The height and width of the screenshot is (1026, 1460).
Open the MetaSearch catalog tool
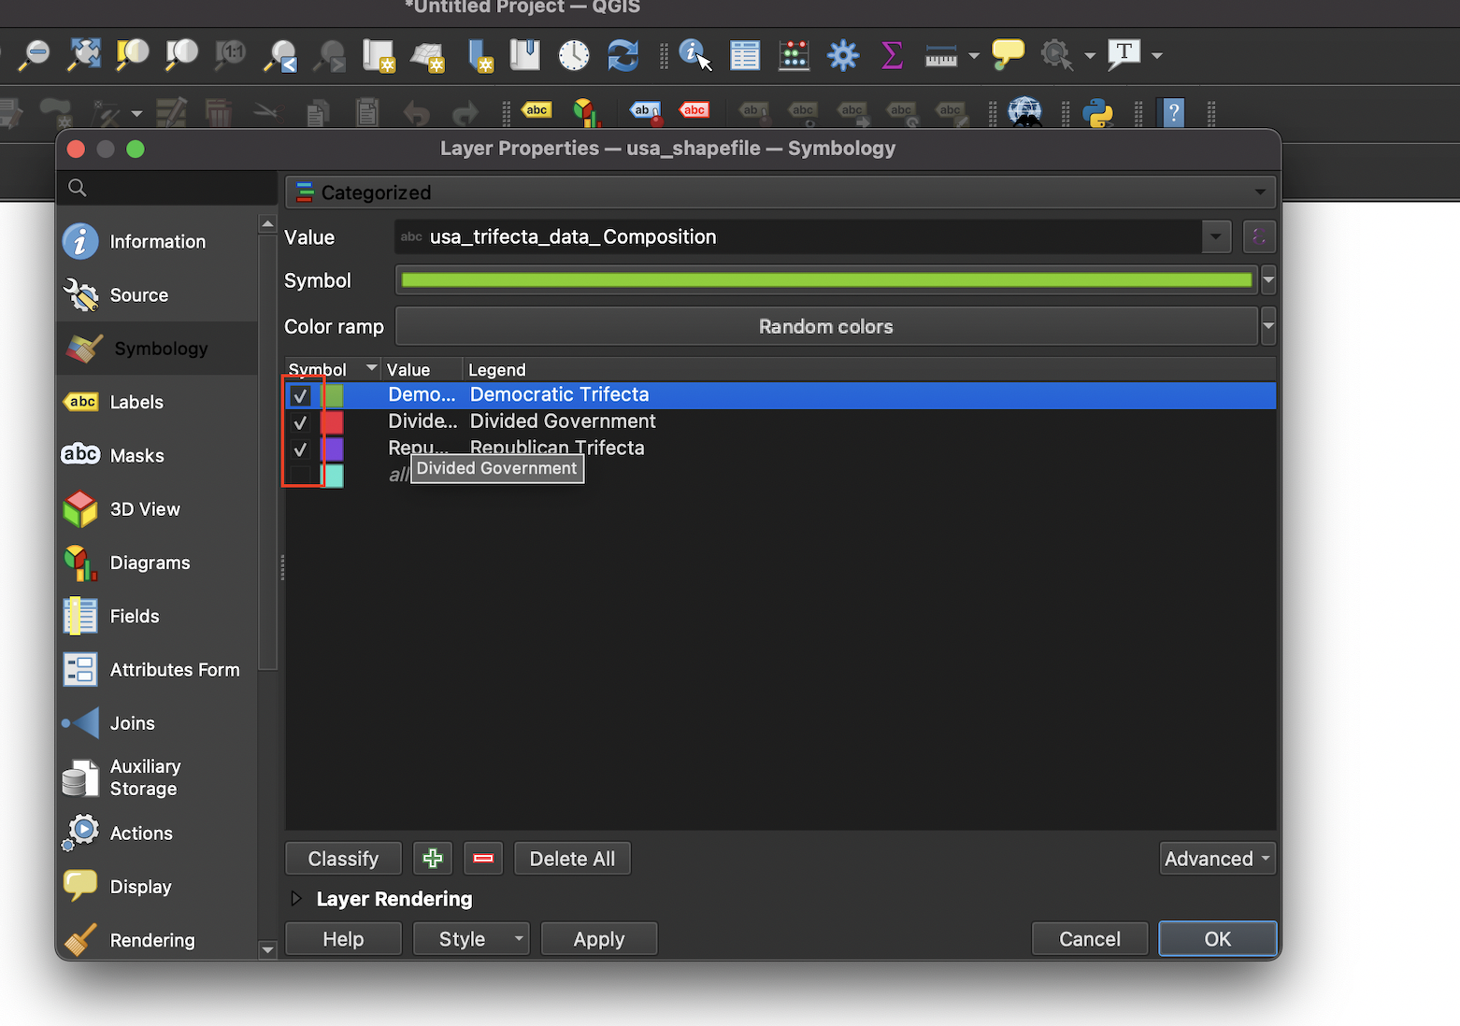pos(1025,112)
